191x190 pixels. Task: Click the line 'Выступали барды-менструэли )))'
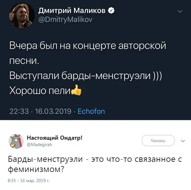(85, 77)
